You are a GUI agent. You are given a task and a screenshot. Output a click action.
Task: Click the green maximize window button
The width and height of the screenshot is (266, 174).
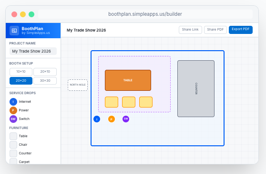(31, 14)
